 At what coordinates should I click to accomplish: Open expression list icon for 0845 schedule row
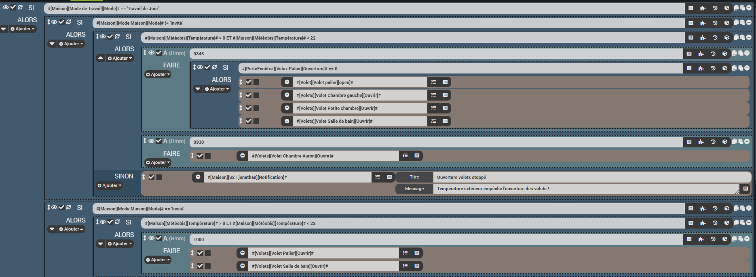(x=689, y=53)
